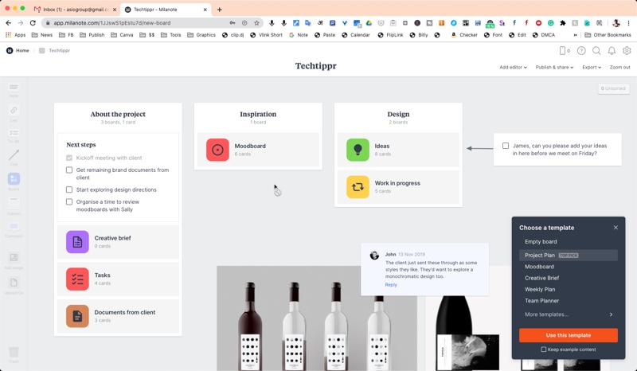Screen dimensions: 637x371
Task: Open the Moodboard board icon
Action: (217, 150)
